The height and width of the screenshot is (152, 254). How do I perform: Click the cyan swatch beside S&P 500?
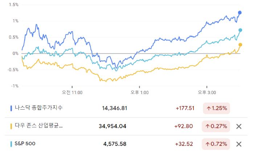click(11, 144)
